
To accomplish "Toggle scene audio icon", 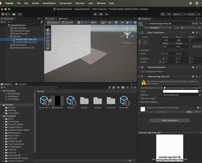I will tap(122, 23).
